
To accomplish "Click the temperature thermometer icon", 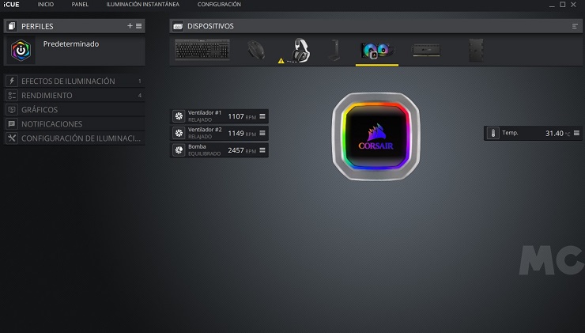I will click(493, 134).
